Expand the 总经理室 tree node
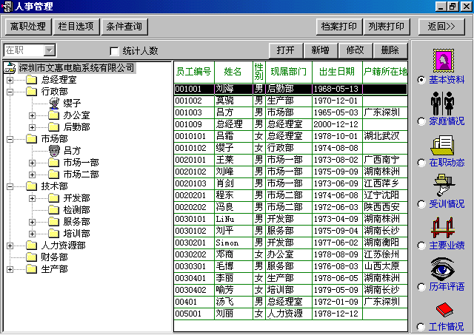 (10, 80)
